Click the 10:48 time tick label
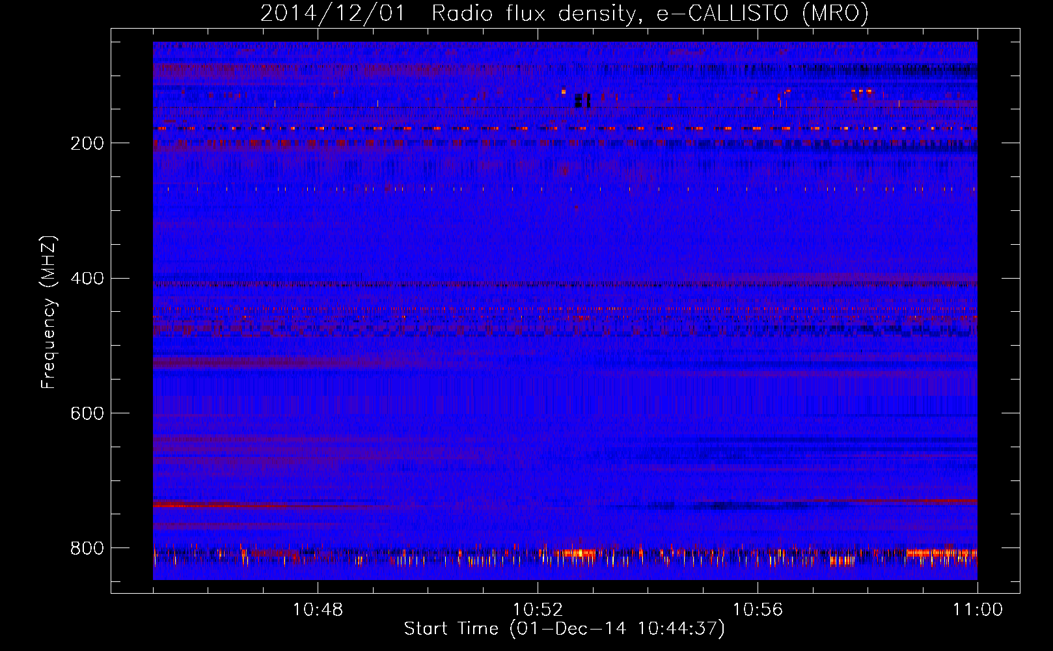Viewport: 1053px width, 651px height. pyautogui.click(x=318, y=610)
